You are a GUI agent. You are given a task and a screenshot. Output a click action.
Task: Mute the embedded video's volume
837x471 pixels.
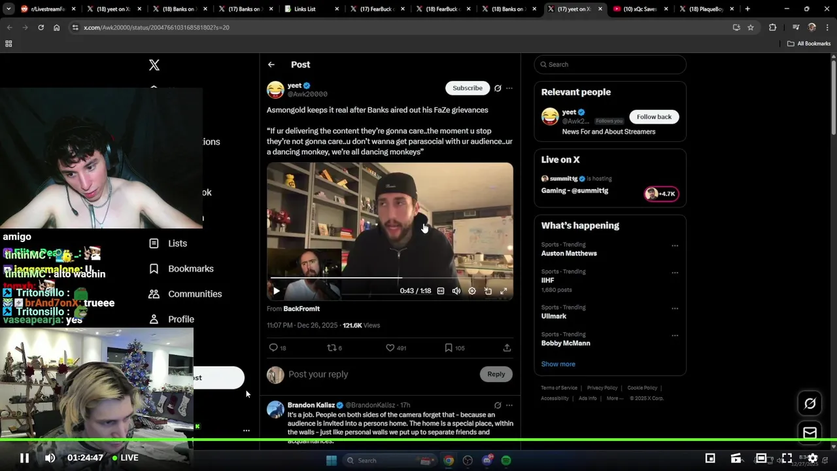(x=456, y=291)
